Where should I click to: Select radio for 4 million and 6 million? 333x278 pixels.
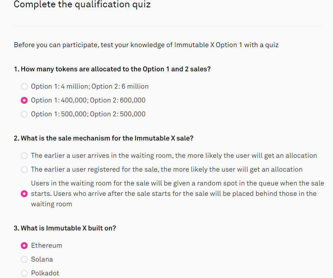tap(24, 86)
